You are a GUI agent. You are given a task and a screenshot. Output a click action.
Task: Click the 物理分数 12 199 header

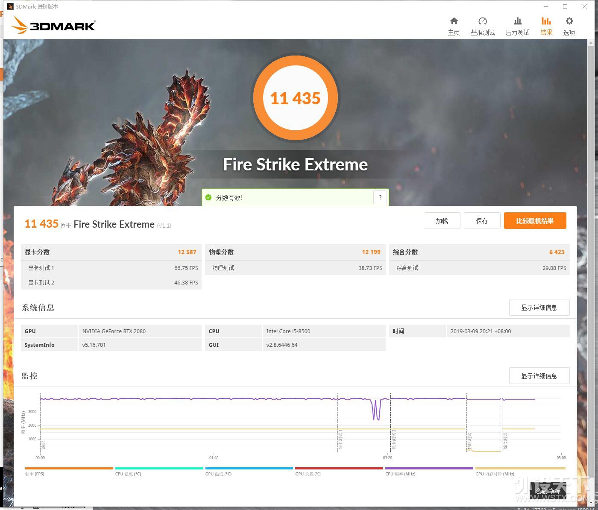pyautogui.click(x=295, y=252)
